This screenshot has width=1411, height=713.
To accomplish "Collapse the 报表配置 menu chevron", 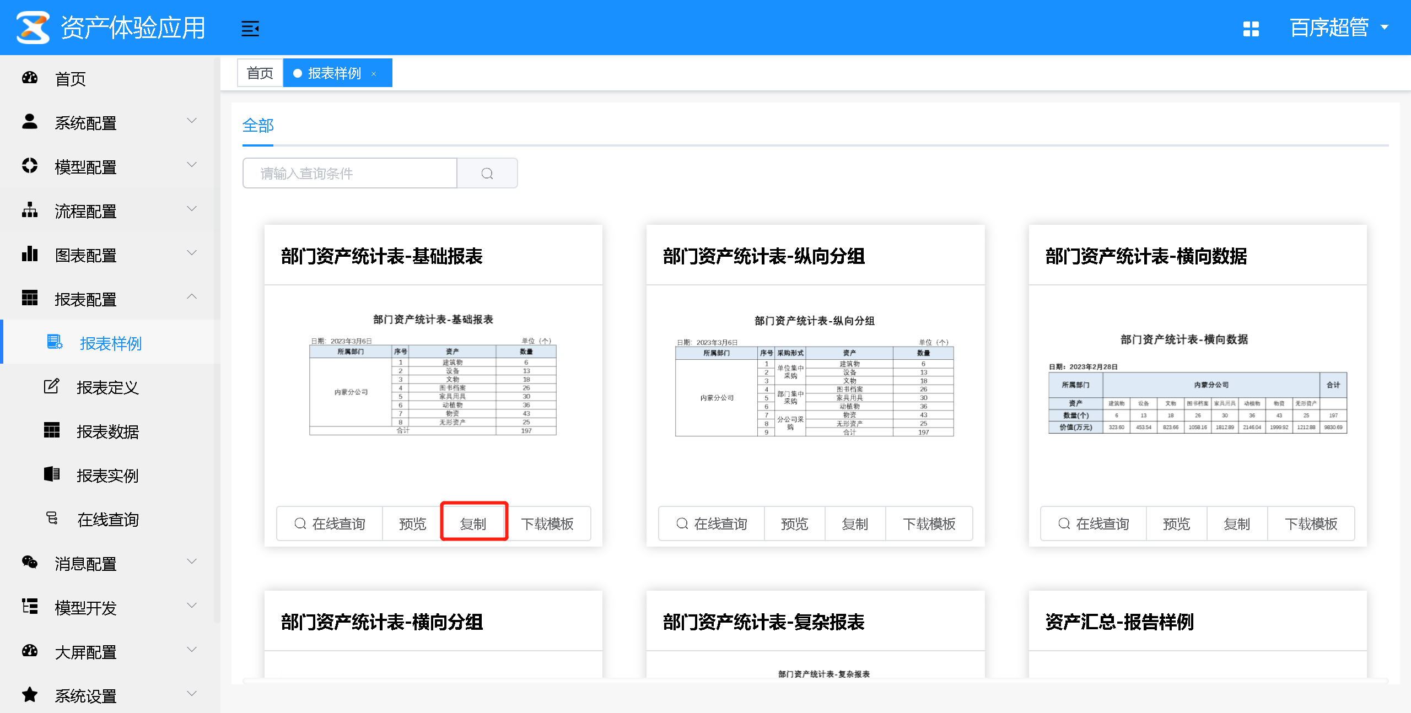I will coord(192,297).
